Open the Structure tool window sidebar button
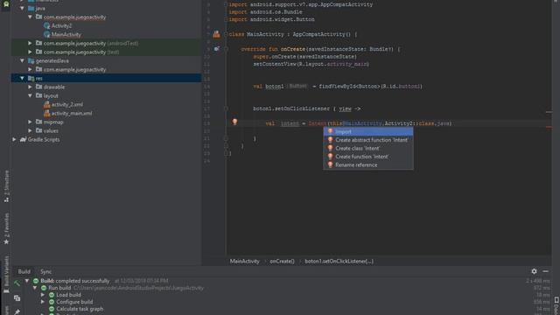This screenshot has height=315, width=560. click(6, 186)
